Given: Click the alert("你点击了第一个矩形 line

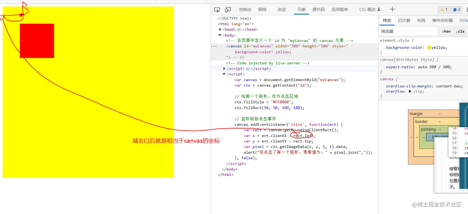Looking at the screenshot, I should pyautogui.click(x=308, y=152).
